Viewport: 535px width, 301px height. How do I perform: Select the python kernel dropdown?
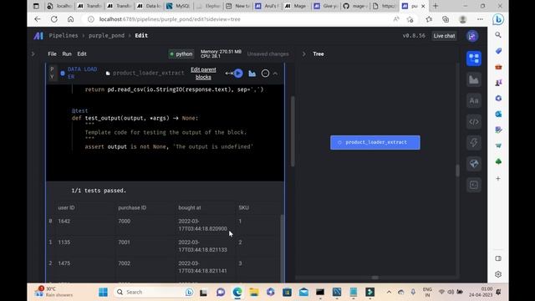(x=181, y=54)
